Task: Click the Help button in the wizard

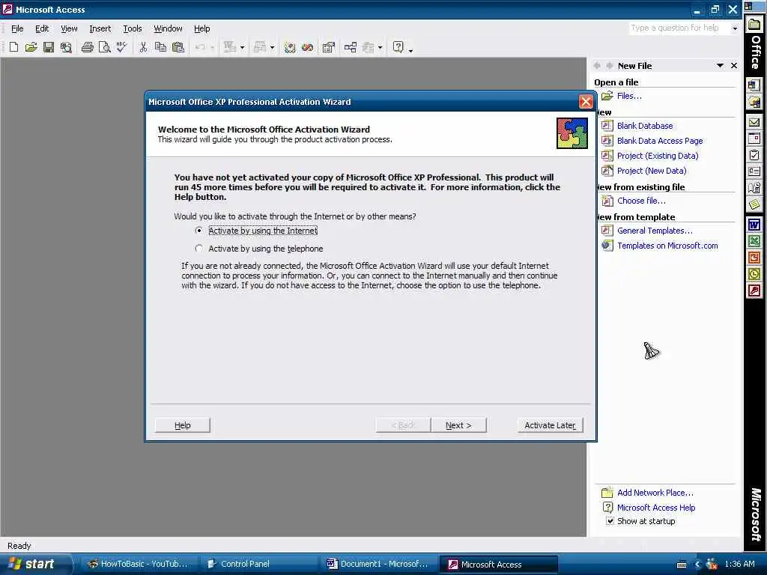Action: pyautogui.click(x=183, y=425)
